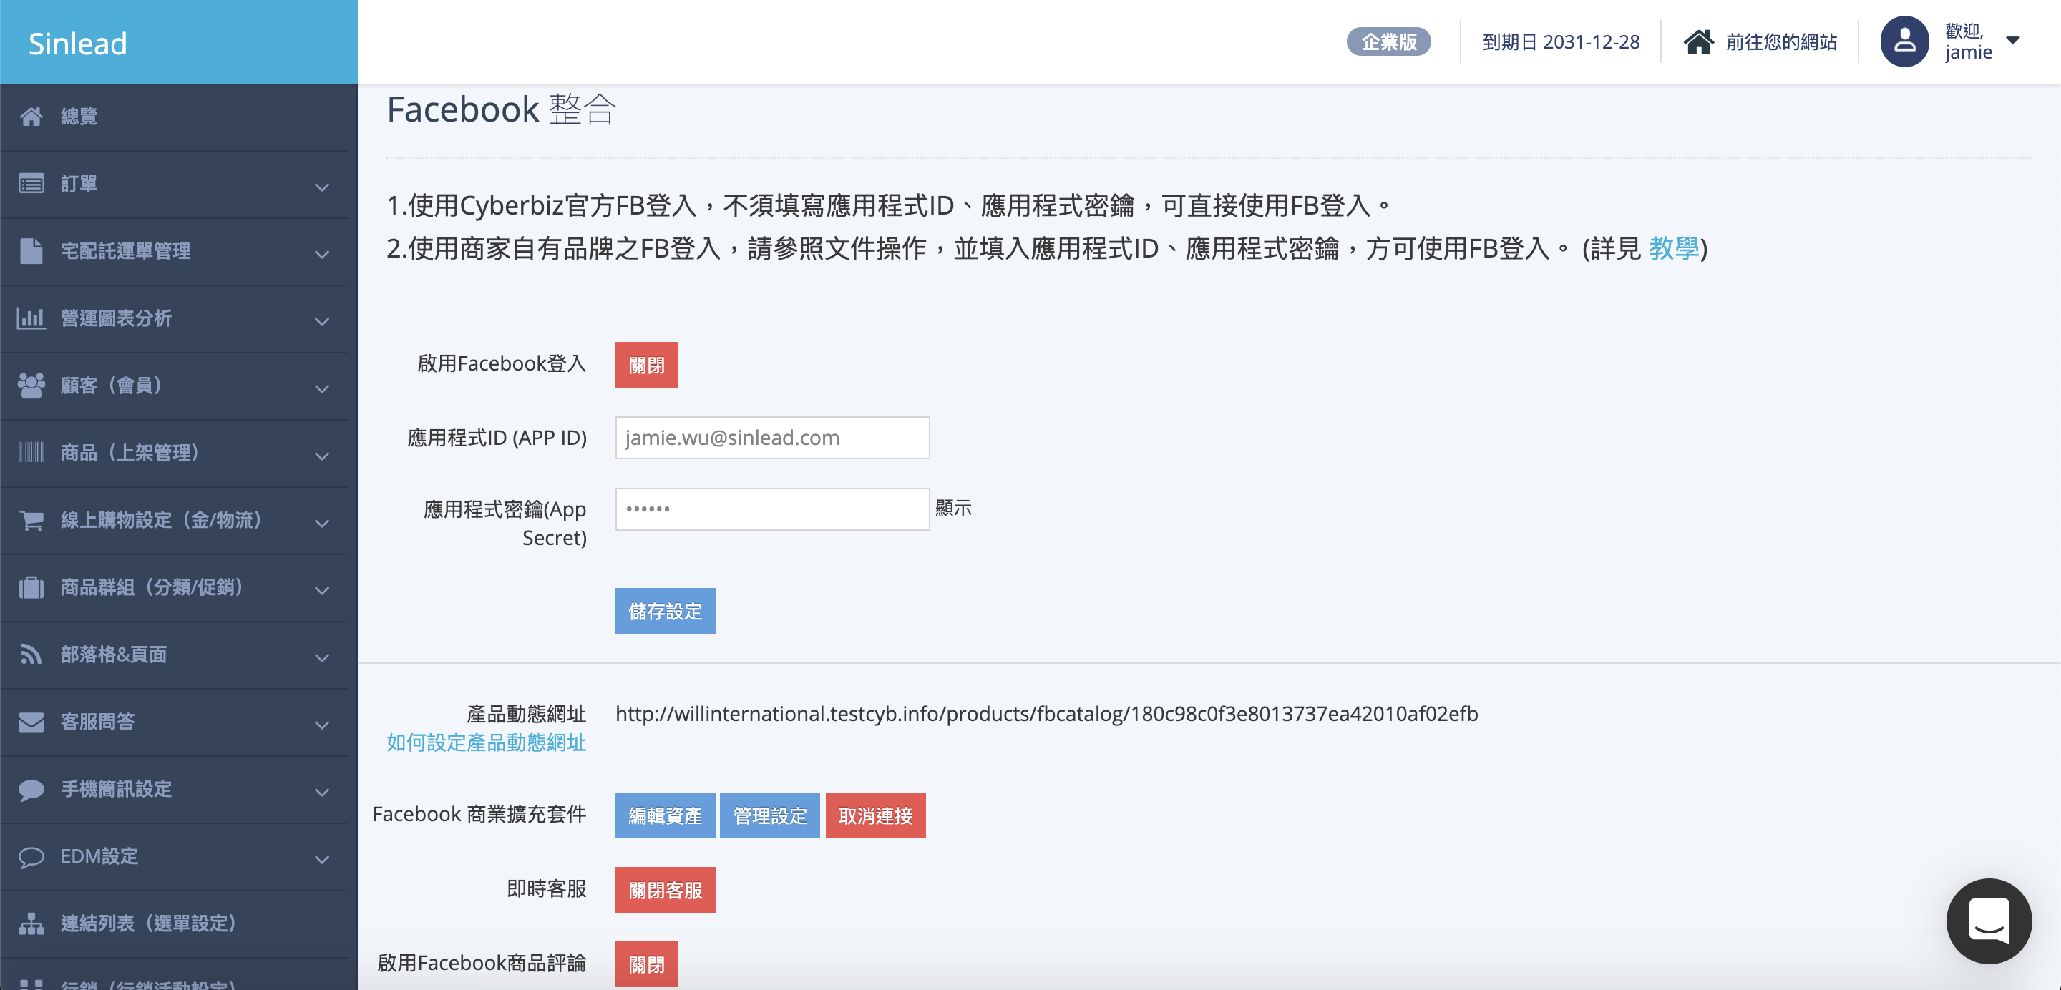Click the order list icon beside 訂單
Viewport: 2061px width, 990px height.
tap(31, 184)
